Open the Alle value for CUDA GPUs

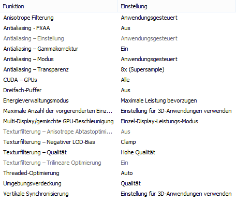click(125, 80)
